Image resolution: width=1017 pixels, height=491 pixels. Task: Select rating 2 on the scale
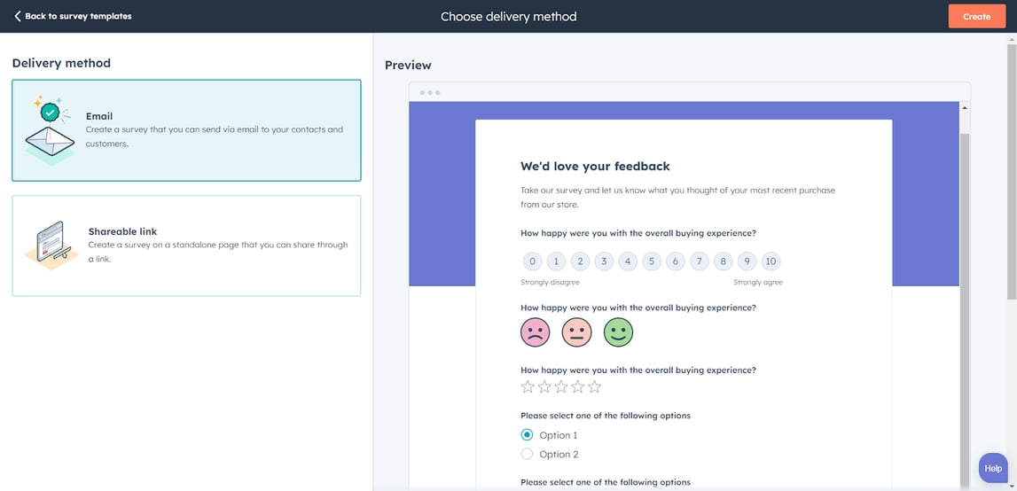(580, 261)
